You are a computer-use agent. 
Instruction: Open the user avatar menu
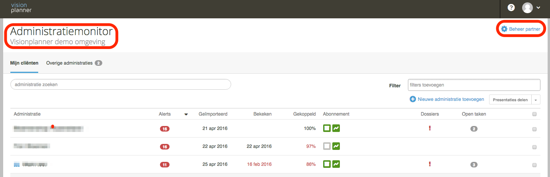tap(527, 8)
